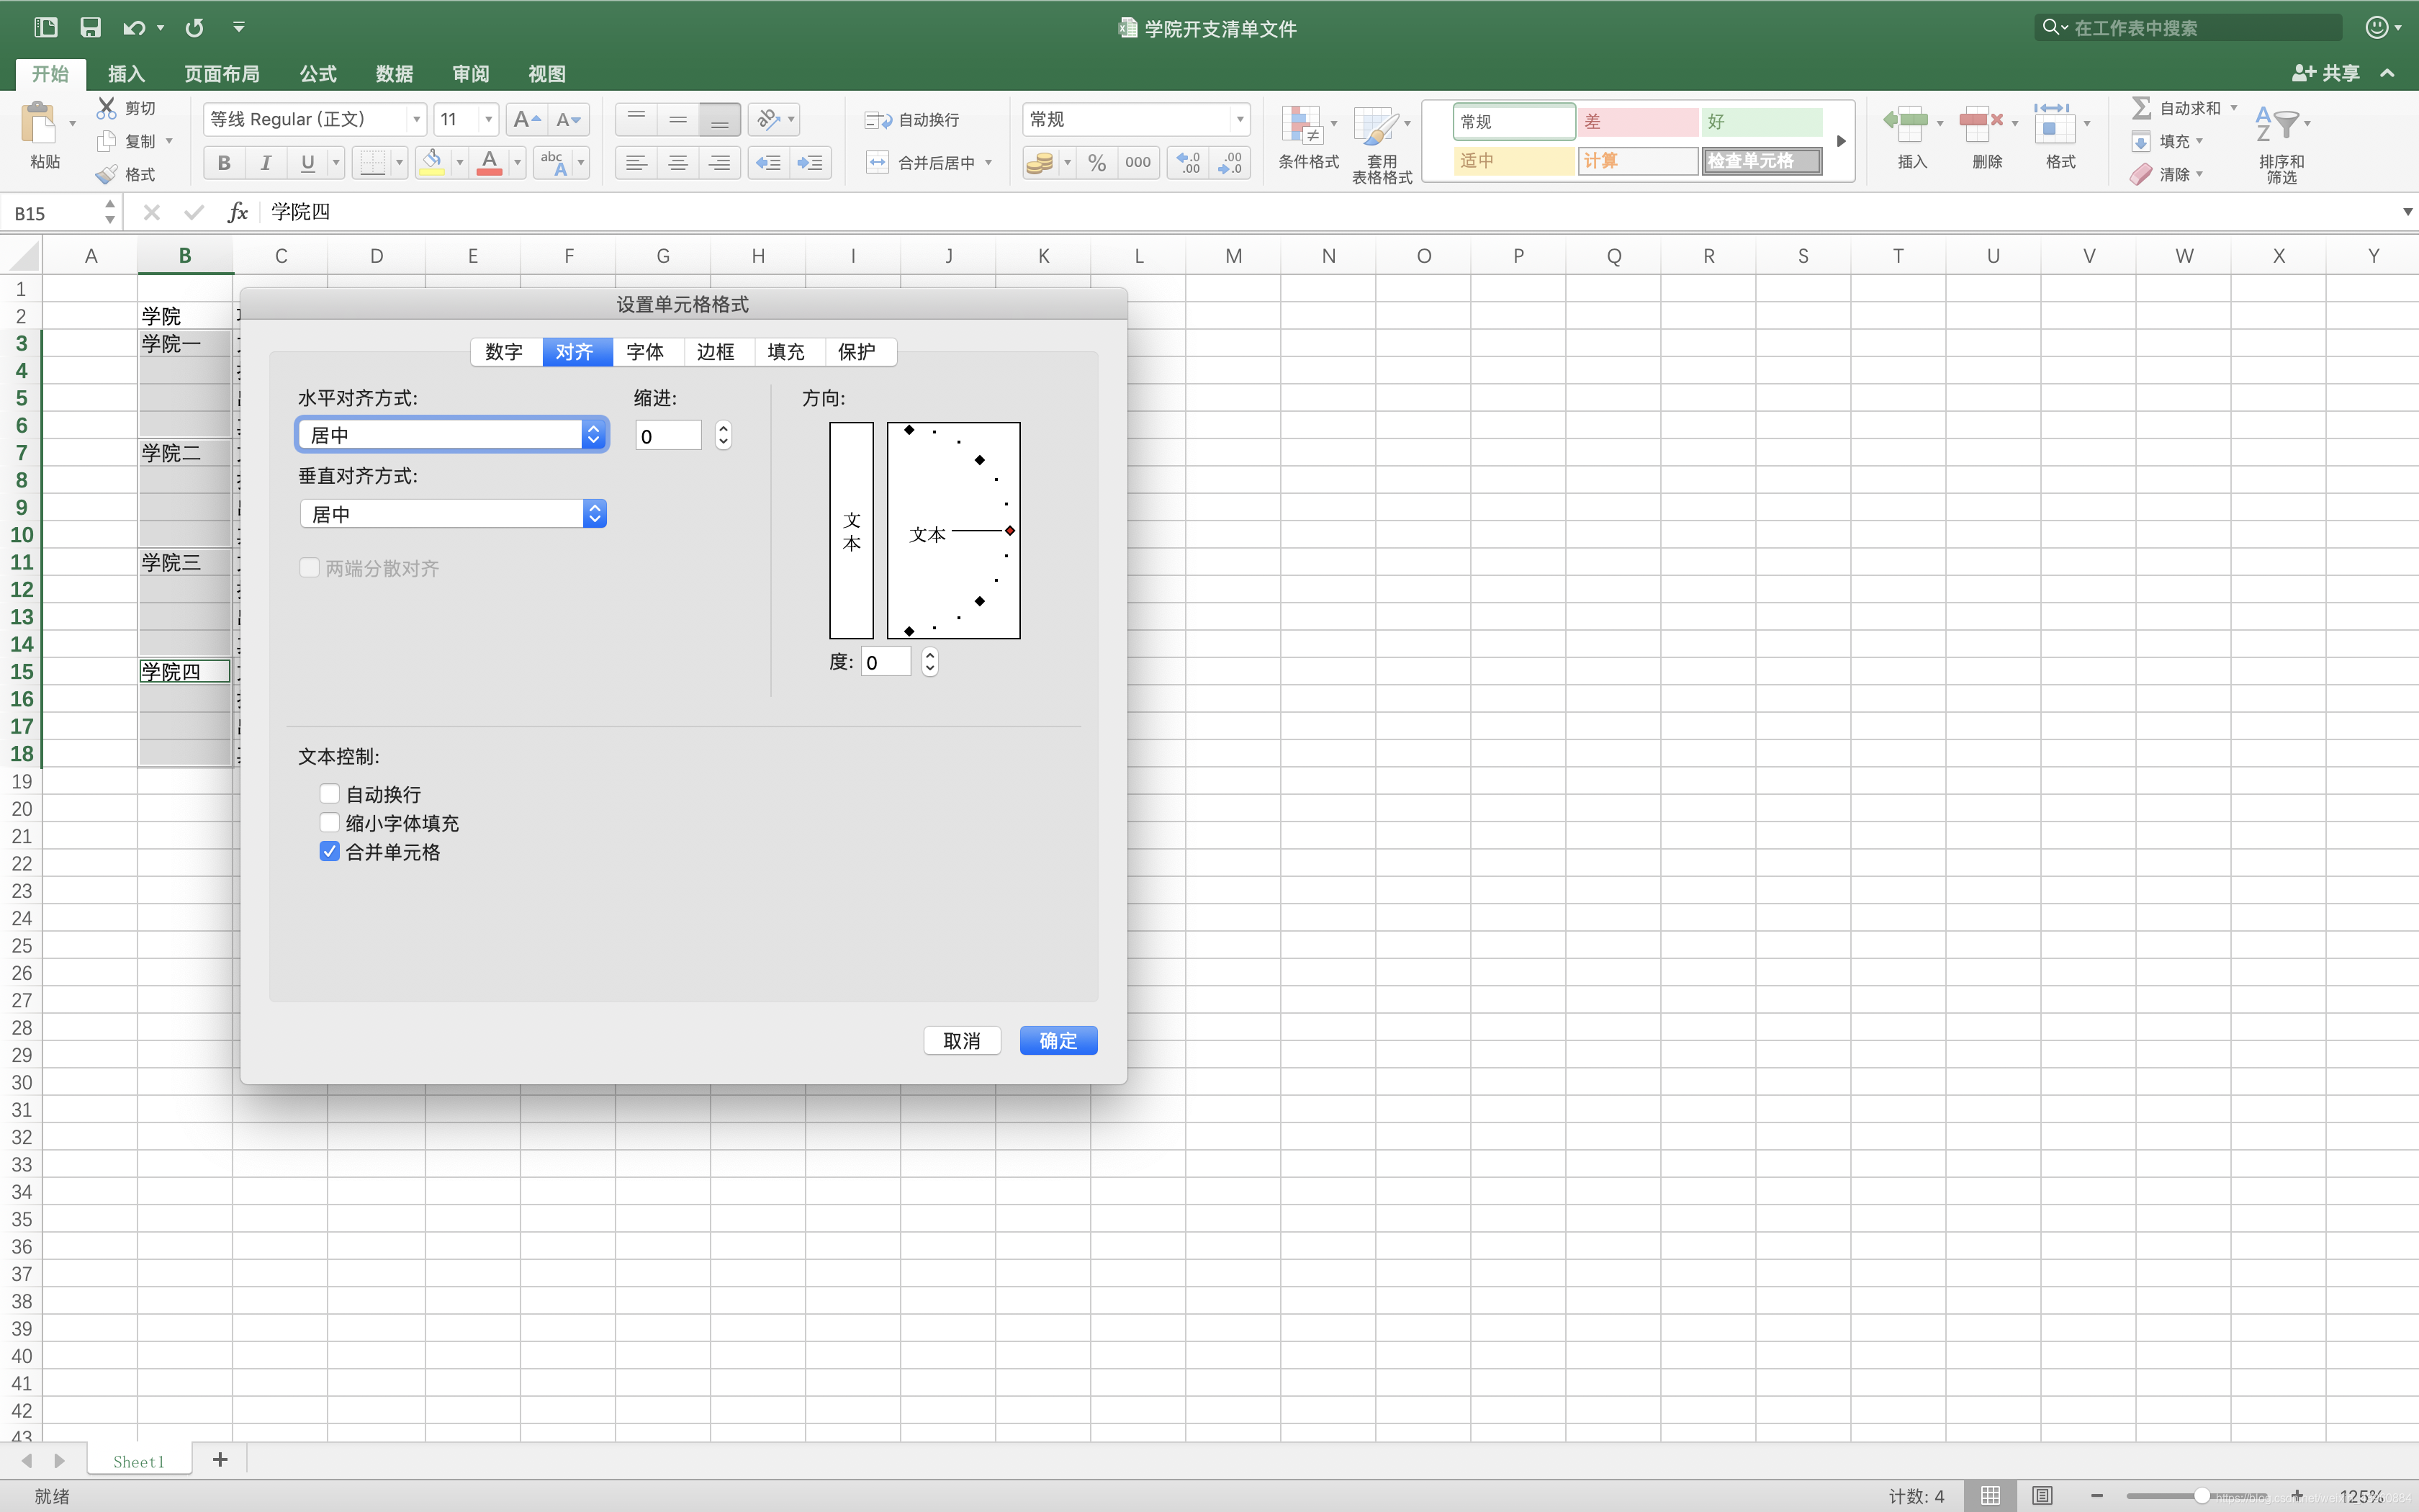Viewport: 2419px width, 1512px height.
Task: Apply the 好 green cell style
Action: point(1761,122)
